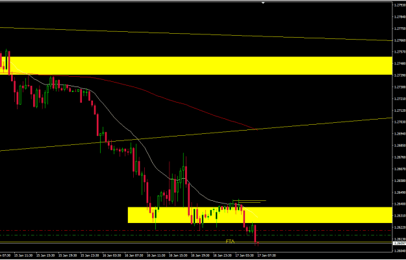Screen dimensions: 406x260
Task: Click the 1.27120 price scale label
Action: pos(400,110)
